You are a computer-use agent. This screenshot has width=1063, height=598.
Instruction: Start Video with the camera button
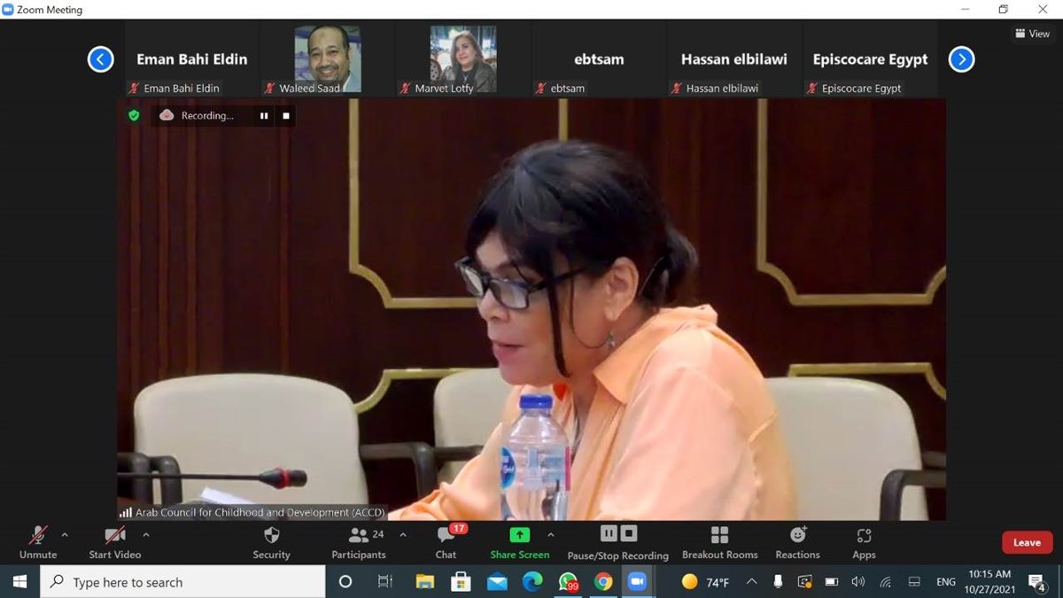(x=114, y=536)
